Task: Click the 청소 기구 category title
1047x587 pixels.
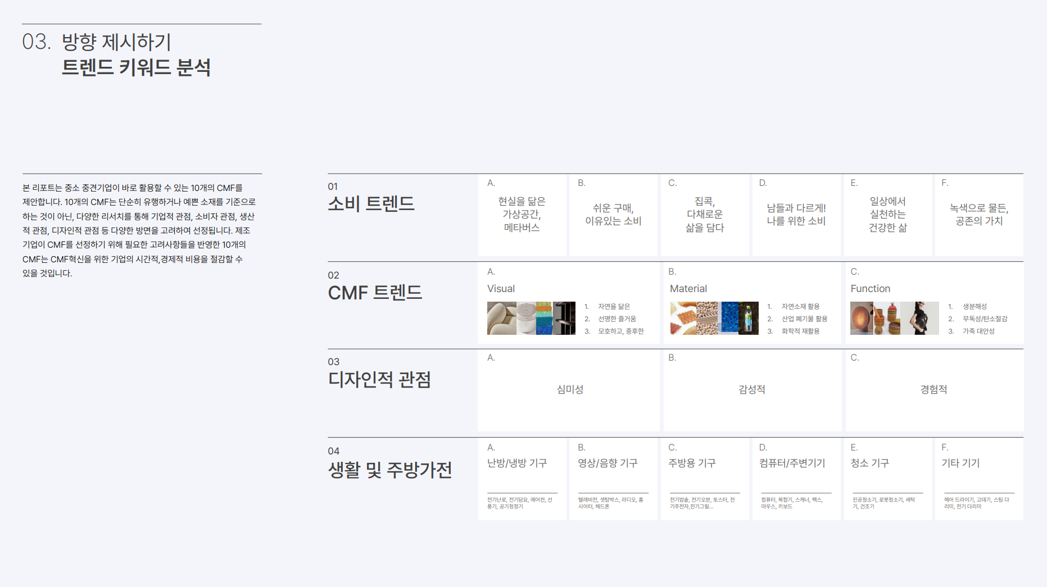Action: tap(869, 463)
